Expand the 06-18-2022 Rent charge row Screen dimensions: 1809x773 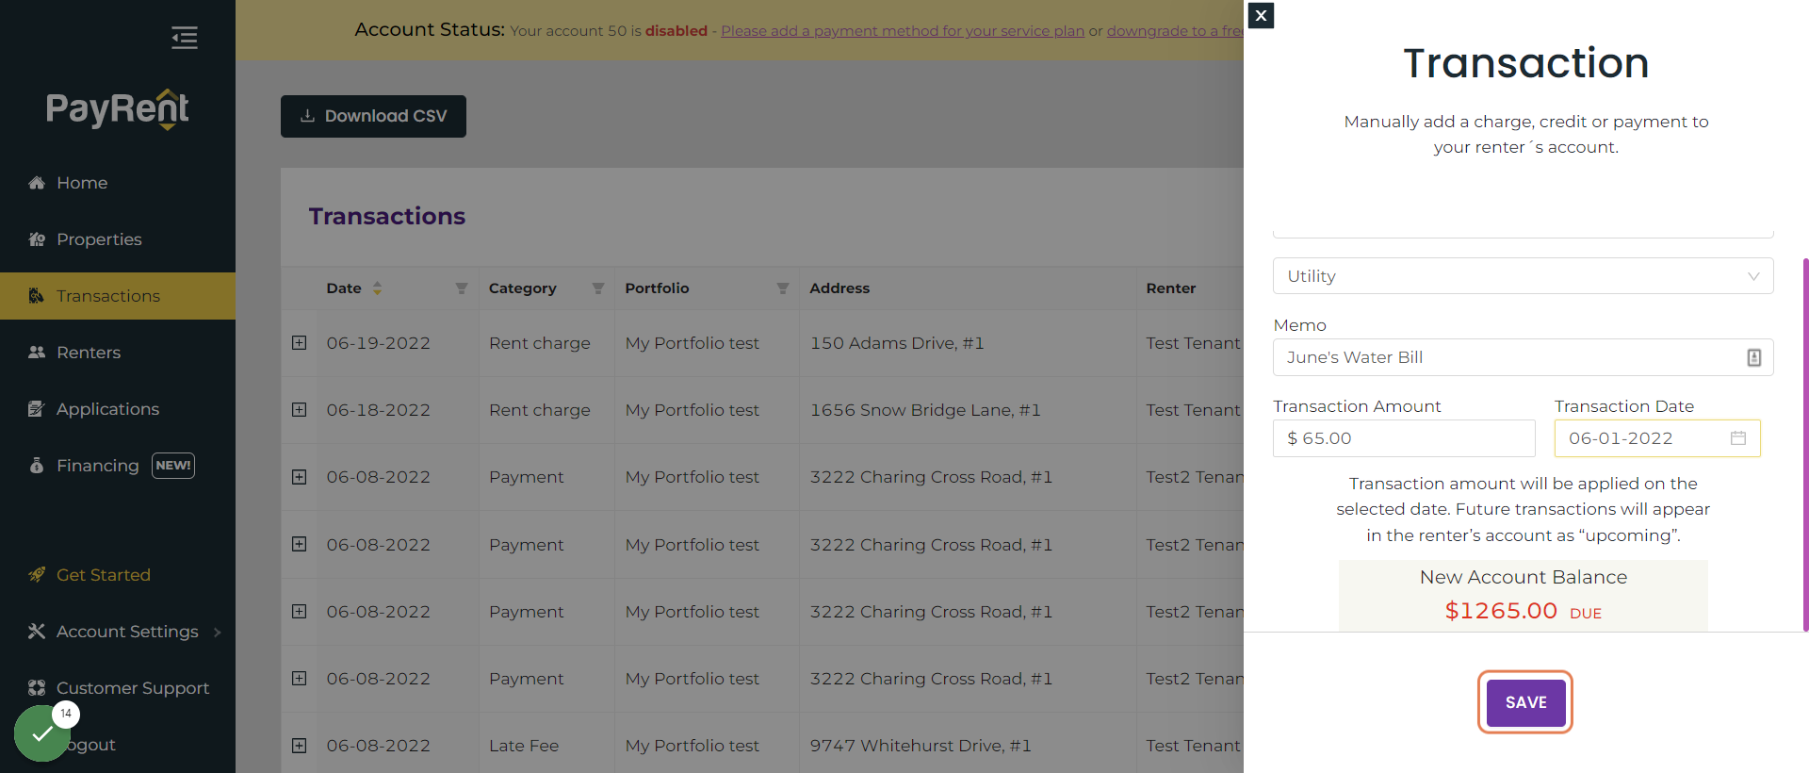click(300, 410)
